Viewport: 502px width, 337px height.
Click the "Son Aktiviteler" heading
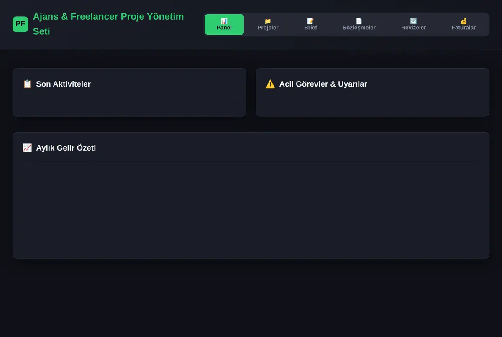(63, 84)
